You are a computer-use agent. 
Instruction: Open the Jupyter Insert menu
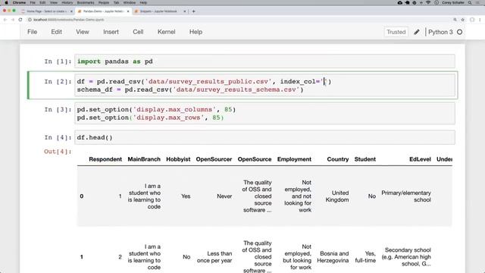111,32
